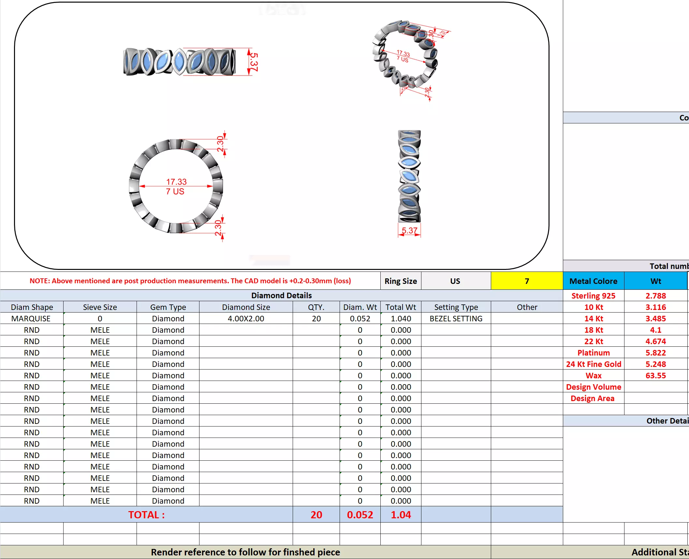This screenshot has height=559, width=689.
Task: Click the Design Volume label cell
Action: (593, 387)
